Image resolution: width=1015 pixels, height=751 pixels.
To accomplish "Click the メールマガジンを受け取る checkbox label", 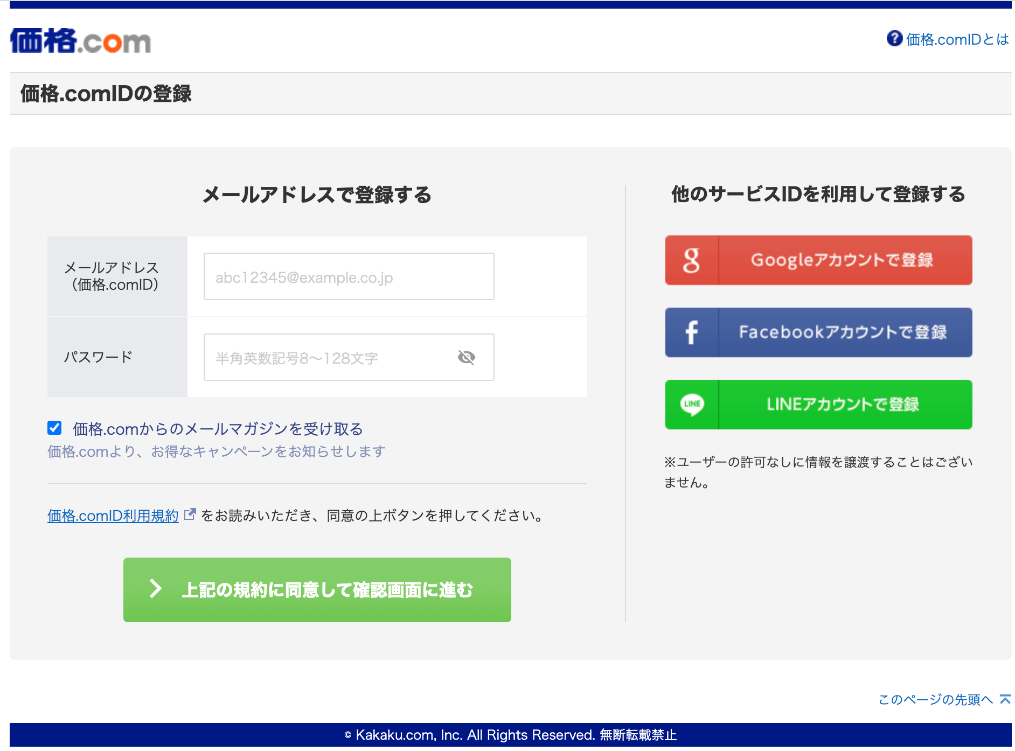I will (218, 429).
